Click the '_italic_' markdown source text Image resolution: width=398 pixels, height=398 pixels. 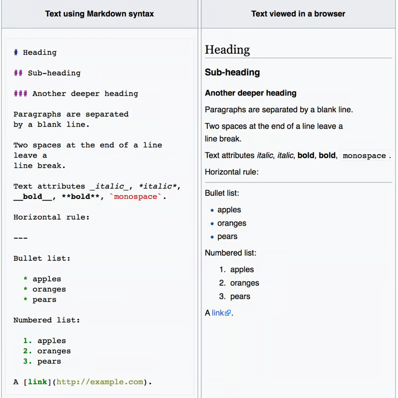coord(109,186)
